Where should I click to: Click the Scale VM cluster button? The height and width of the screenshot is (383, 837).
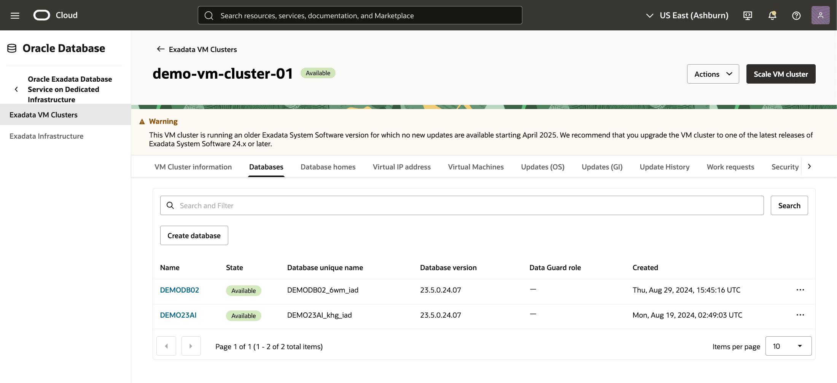pyautogui.click(x=781, y=74)
